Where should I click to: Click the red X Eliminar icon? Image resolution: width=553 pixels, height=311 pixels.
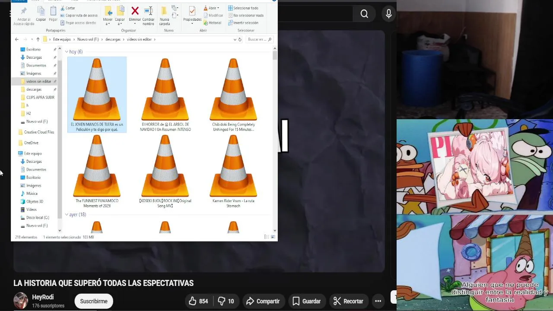point(135,11)
